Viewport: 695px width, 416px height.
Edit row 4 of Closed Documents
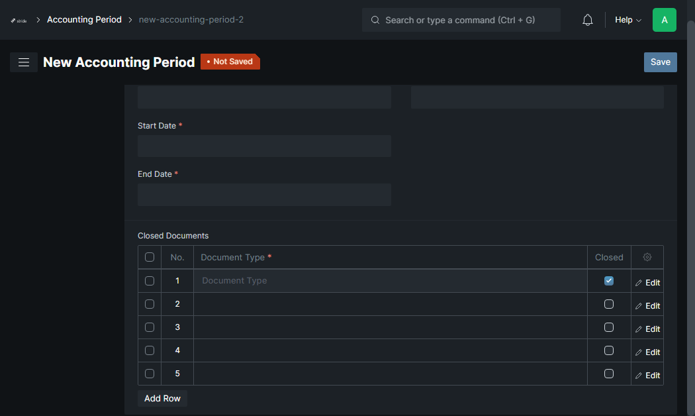click(x=647, y=352)
